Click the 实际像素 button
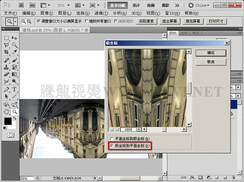The height and width of the screenshot is (182, 244). pyautogui.click(x=146, y=21)
